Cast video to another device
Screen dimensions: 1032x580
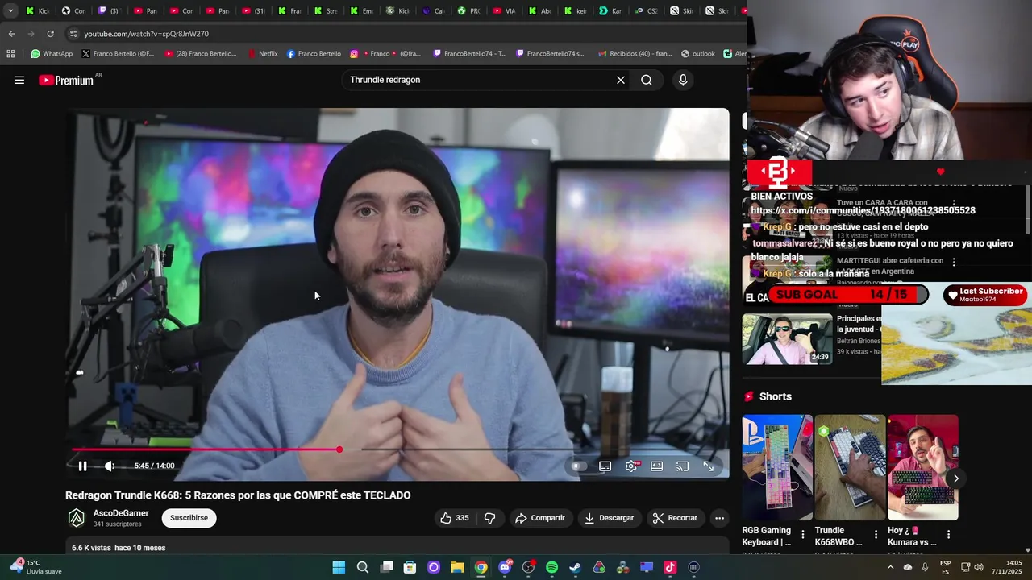683,466
